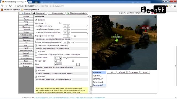
Task: Reset the preview image with its corner icon
Action: (155, 17)
